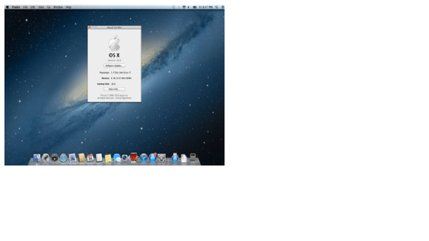The height and width of the screenshot is (241, 429).
Task: Open the Apple menu in menu bar
Action: click(x=7, y=7)
